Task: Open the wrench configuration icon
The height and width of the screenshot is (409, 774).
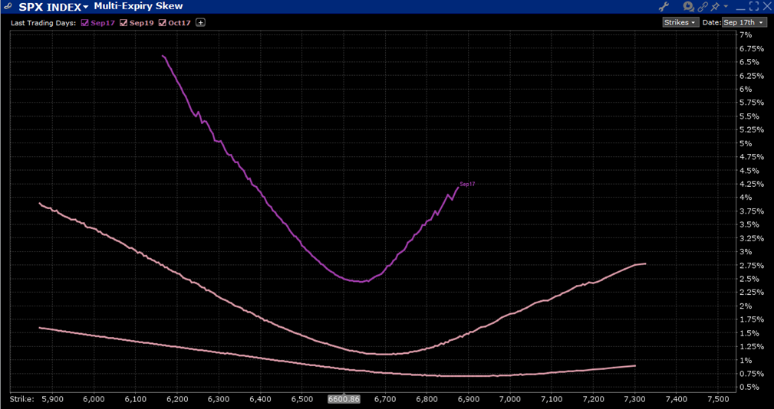Action: point(664,6)
